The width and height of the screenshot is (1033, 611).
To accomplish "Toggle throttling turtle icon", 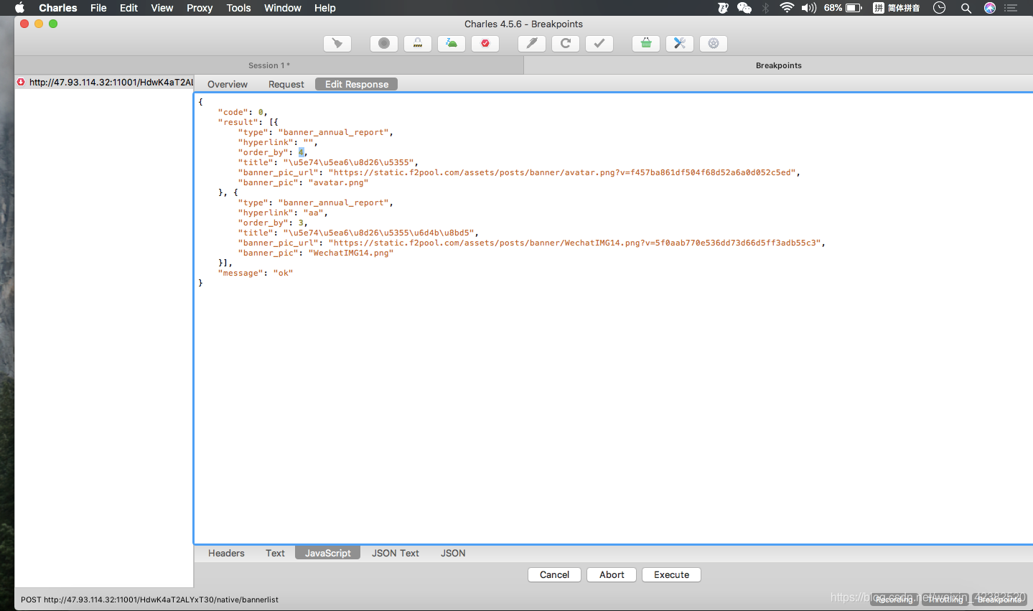I will [452, 44].
